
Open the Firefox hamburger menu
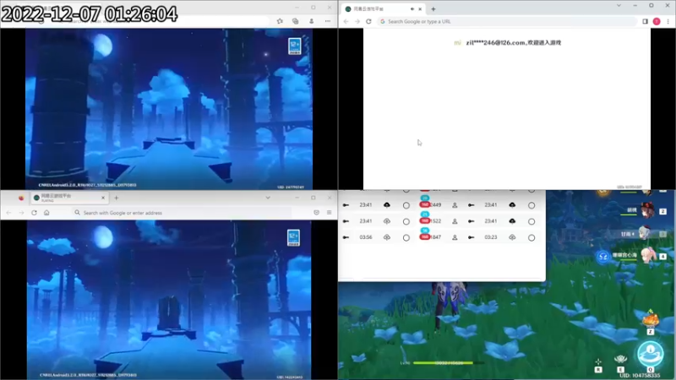click(x=329, y=213)
